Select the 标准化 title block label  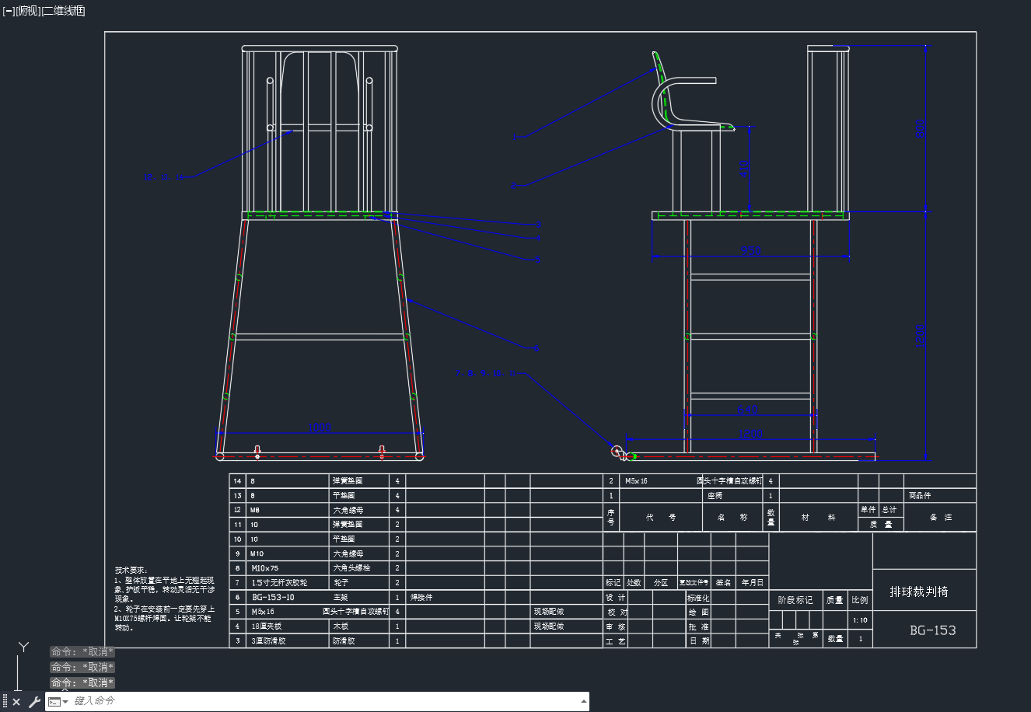(698, 598)
